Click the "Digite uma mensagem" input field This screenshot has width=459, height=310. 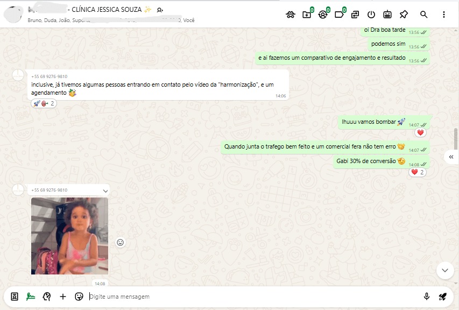pyautogui.click(x=253, y=297)
